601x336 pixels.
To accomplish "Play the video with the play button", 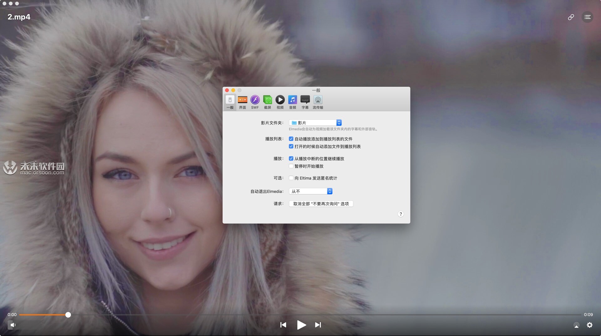I will point(301,325).
